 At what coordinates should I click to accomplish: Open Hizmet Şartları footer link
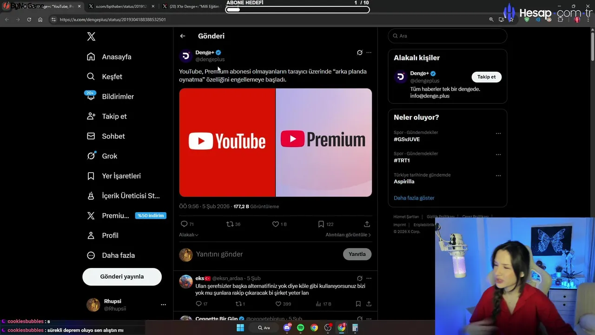coord(406,217)
